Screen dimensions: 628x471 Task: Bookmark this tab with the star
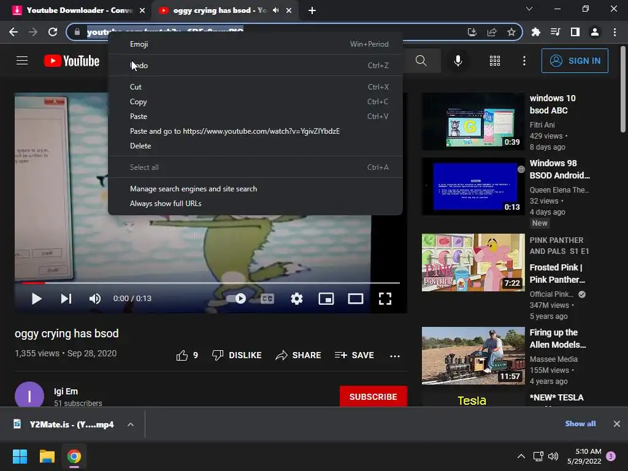511,32
